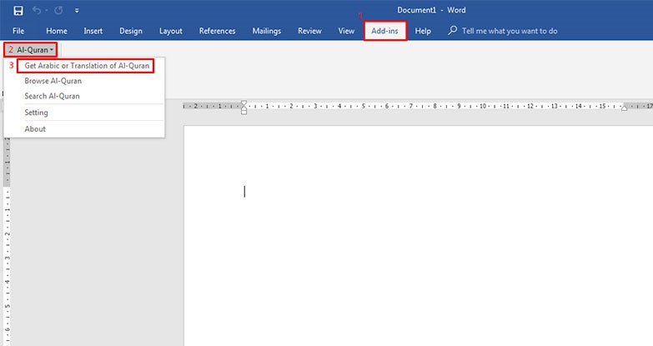Click About in the Al-Quran menu

click(x=35, y=129)
